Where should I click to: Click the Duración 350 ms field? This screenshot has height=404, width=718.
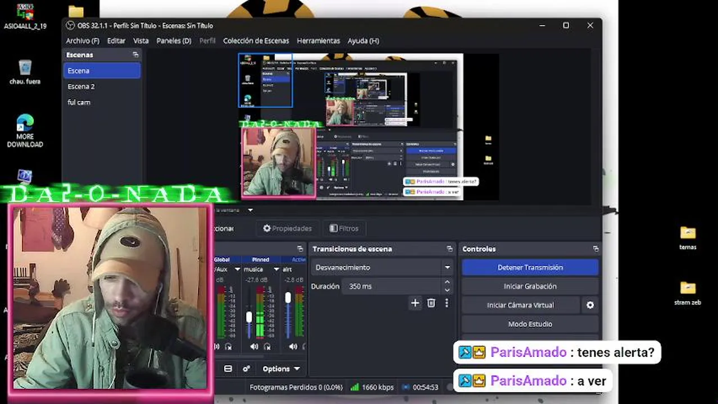click(393, 286)
